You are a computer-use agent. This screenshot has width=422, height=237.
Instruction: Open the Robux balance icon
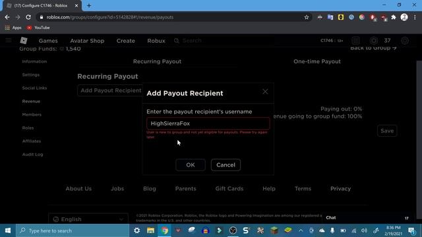(374, 41)
